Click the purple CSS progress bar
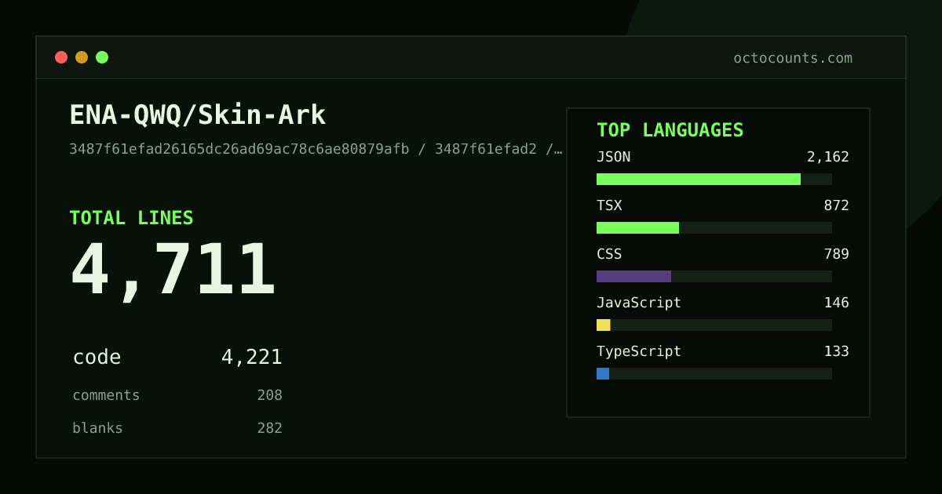942x494 pixels. [633, 276]
